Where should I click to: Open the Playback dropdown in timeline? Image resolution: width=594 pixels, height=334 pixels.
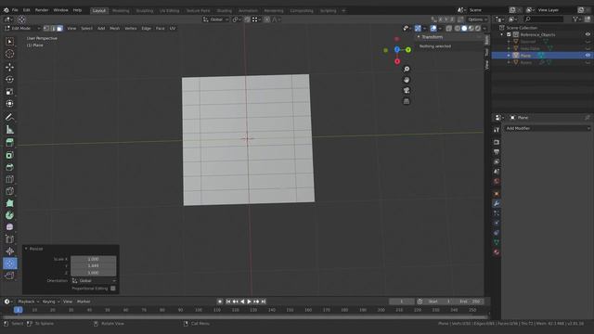pyautogui.click(x=28, y=302)
